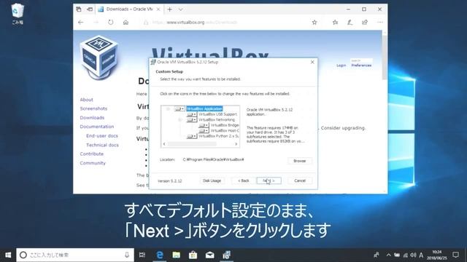The image size is (467, 262).
Task: Close the Downloads browser tab
Action: pos(158,9)
